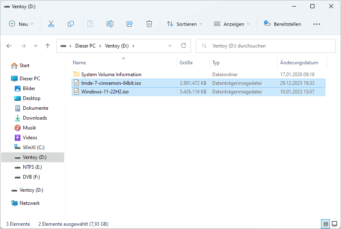The width and height of the screenshot is (341, 229).
Task: Open the Neu (new item) dropdown
Action: click(x=21, y=24)
